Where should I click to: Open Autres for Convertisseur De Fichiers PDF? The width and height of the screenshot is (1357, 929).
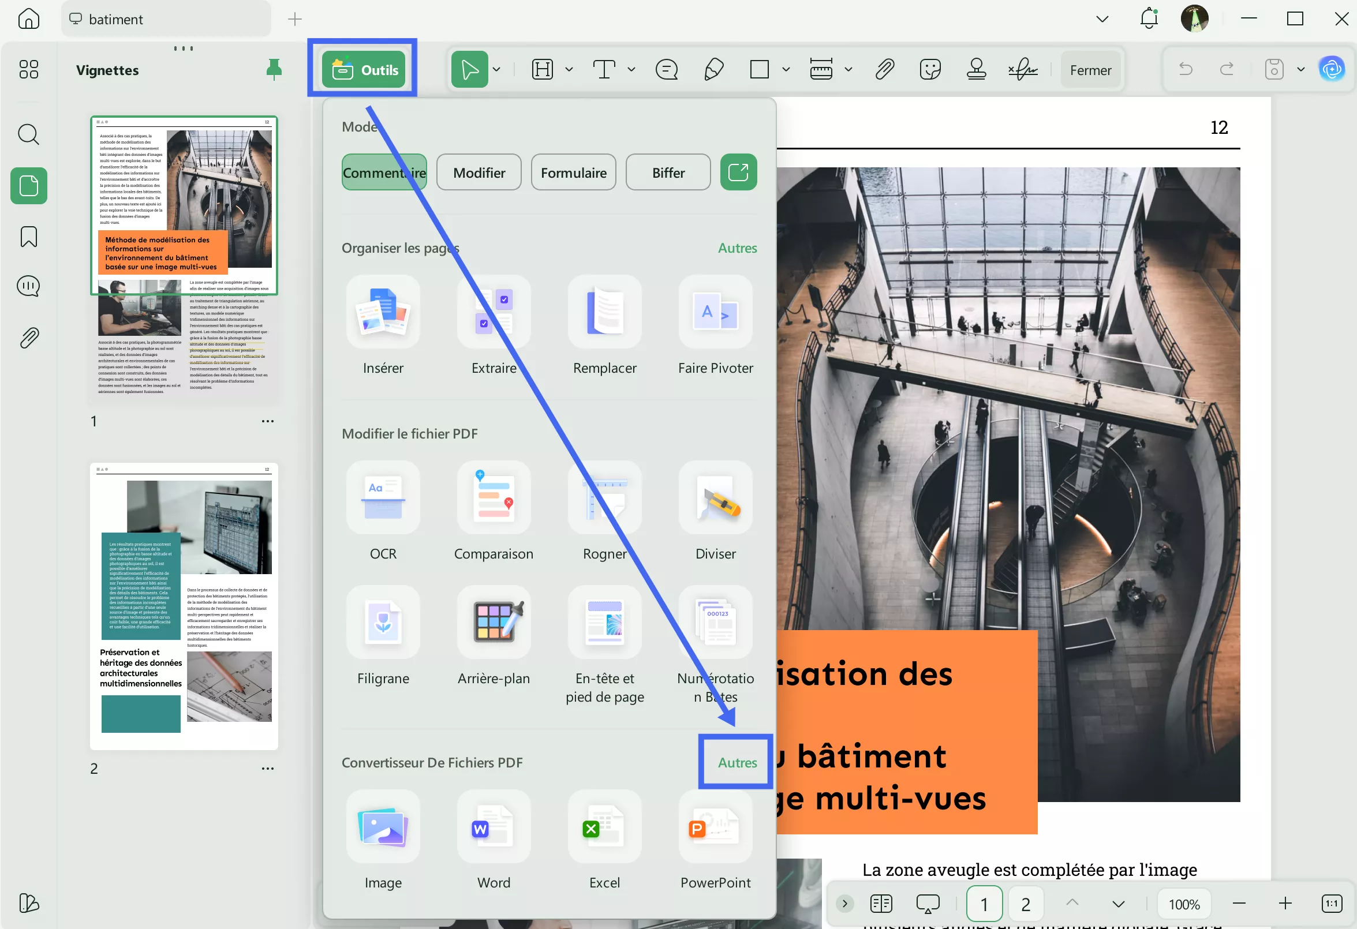click(737, 763)
